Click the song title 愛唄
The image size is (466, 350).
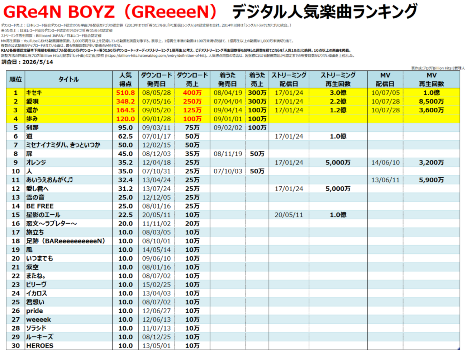[32, 101]
